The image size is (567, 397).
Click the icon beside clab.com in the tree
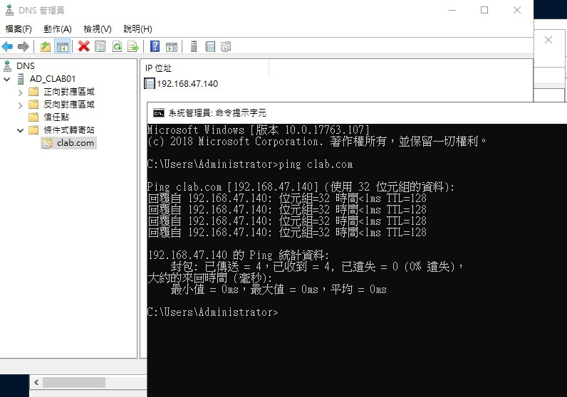coord(47,144)
